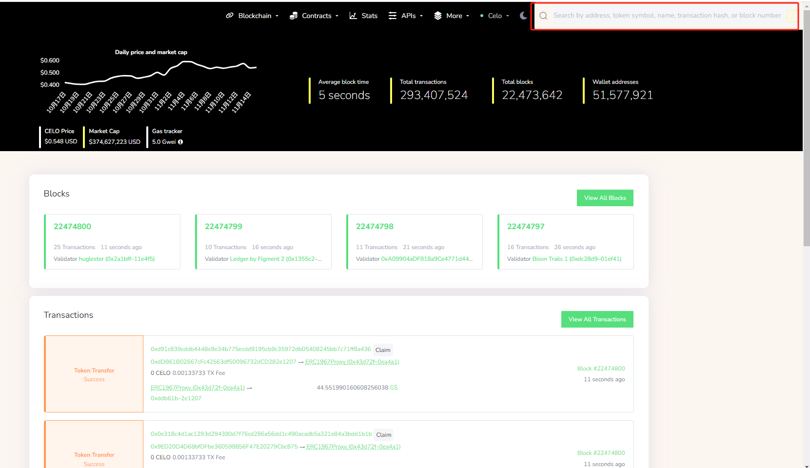810x468 pixels.
Task: Click View All Blocks button
Action: click(605, 198)
